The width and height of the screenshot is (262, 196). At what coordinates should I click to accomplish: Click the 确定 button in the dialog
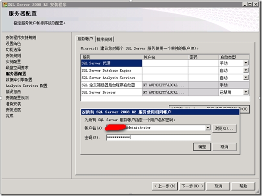tap(202, 147)
